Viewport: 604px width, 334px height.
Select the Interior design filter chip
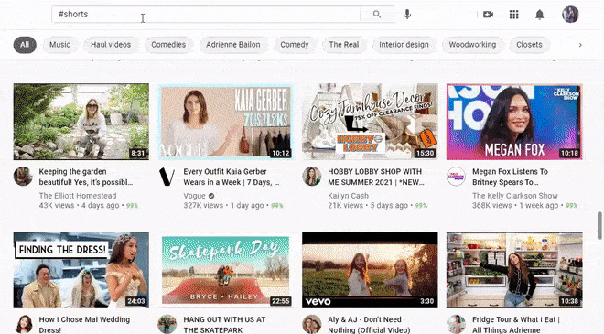404,45
